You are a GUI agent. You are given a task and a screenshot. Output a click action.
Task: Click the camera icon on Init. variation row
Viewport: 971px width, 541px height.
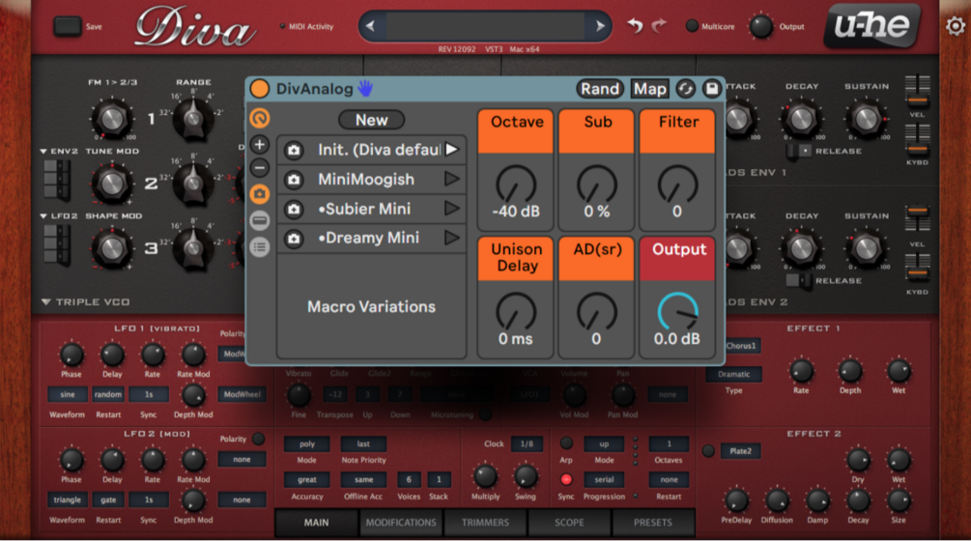[x=294, y=150]
